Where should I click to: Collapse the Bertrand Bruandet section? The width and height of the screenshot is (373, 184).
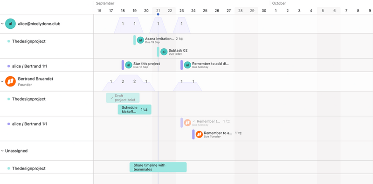click(2, 81)
